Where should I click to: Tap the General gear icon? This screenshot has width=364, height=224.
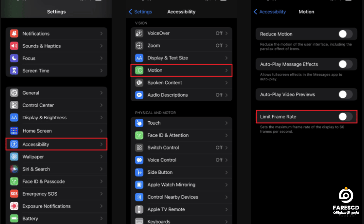[x=14, y=93]
